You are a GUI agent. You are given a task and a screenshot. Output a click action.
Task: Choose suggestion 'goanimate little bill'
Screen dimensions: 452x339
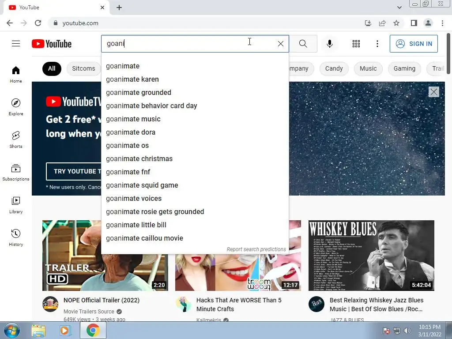(195, 225)
